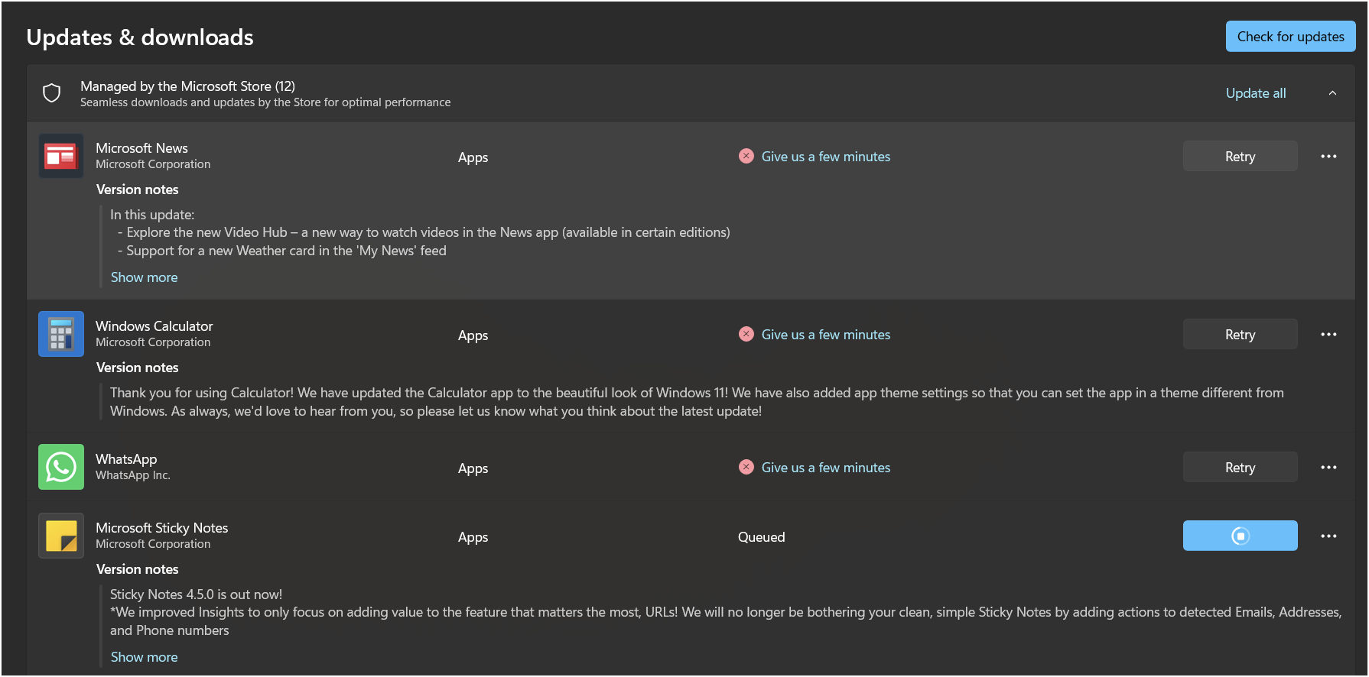The width and height of the screenshot is (1369, 677).
Task: Click the error icon in Microsoft News row
Action: 746,156
